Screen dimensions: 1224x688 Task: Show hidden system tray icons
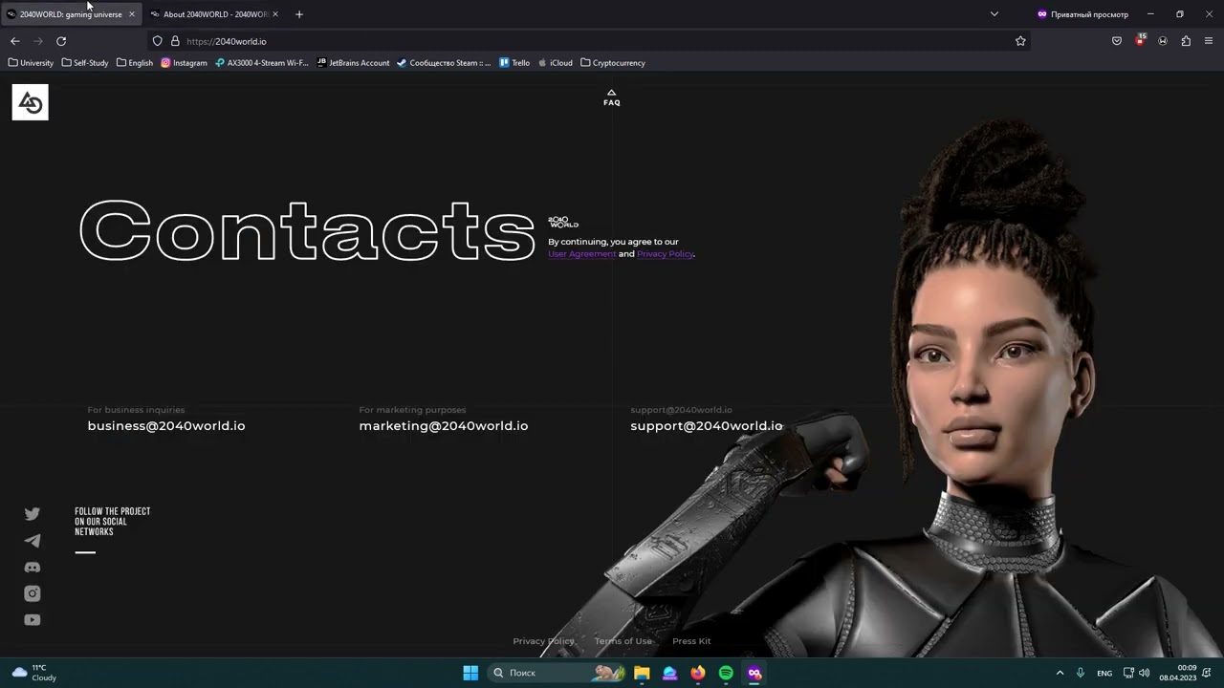tap(1060, 673)
